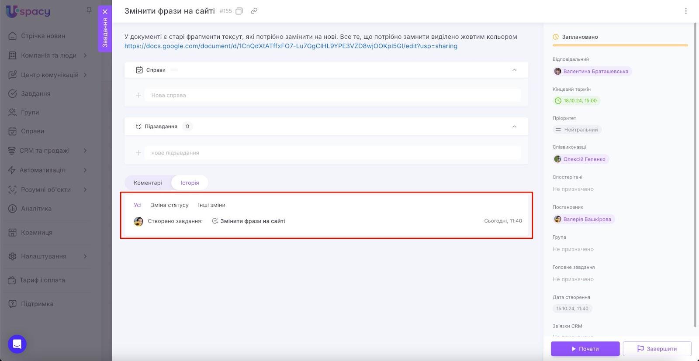Screen dimensions: 699x361
Task: Click the link icon beside task title
Action: tap(254, 11)
